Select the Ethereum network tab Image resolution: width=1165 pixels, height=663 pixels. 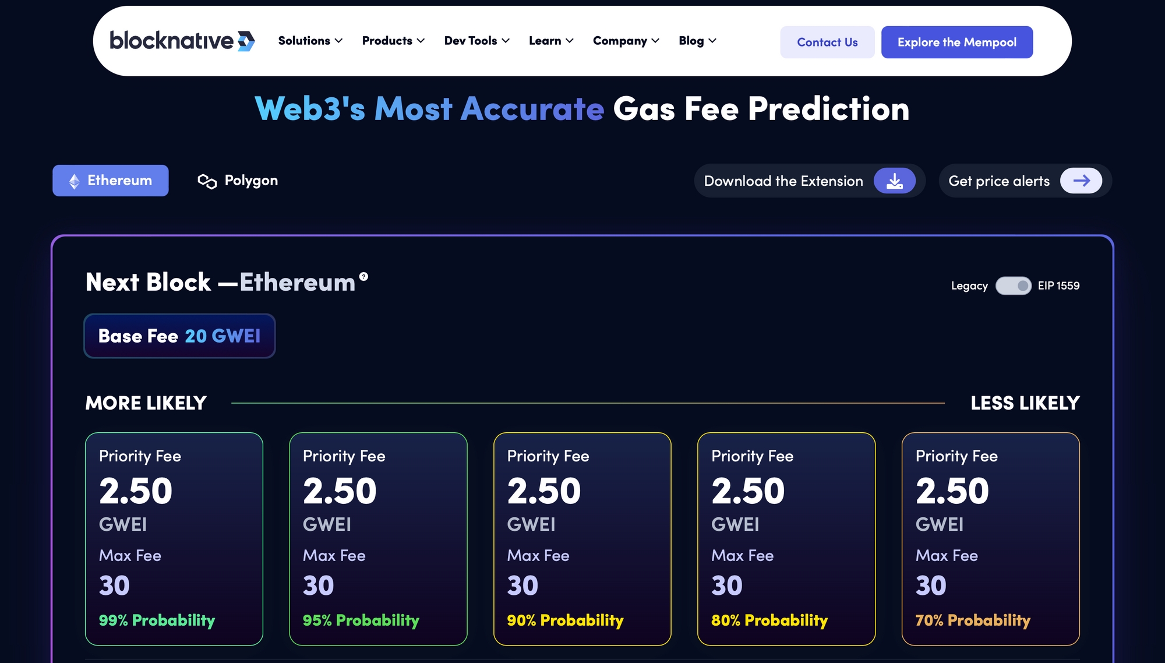click(111, 181)
